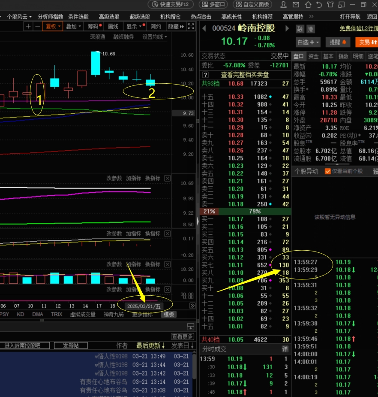This screenshot has width=378, height=397.
Task: Click the timeline double-chevron scroll icon
Action: pos(192,306)
